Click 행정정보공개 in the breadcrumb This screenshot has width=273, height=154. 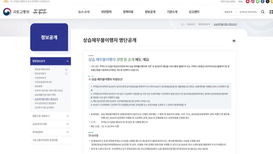click(204, 24)
